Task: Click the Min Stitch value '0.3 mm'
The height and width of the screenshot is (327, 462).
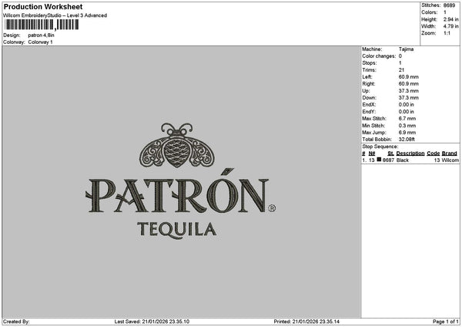Action: [x=407, y=126]
